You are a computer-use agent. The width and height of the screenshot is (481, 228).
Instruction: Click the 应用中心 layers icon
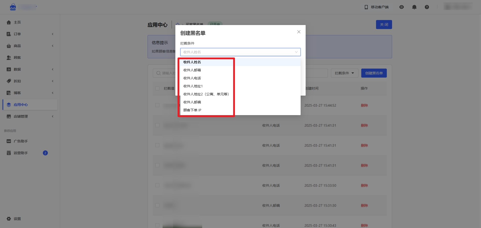(9, 105)
